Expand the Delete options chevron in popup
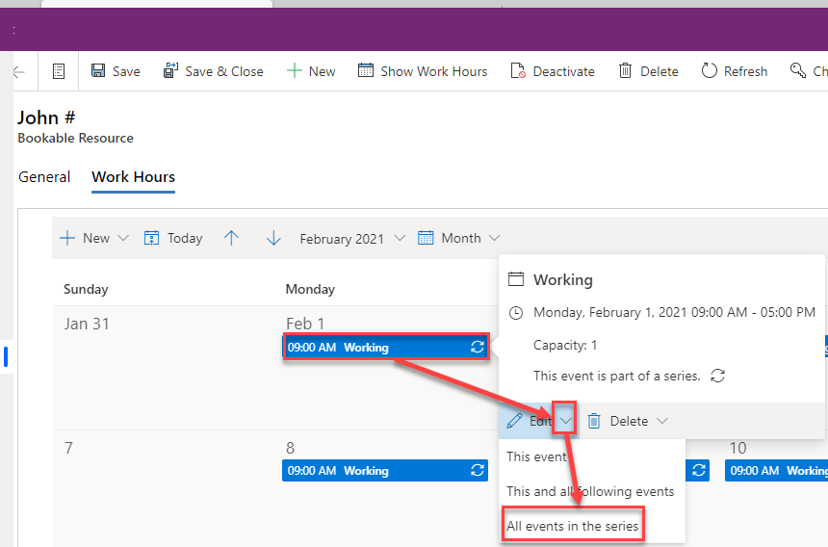The height and width of the screenshot is (547, 828). [x=661, y=421]
